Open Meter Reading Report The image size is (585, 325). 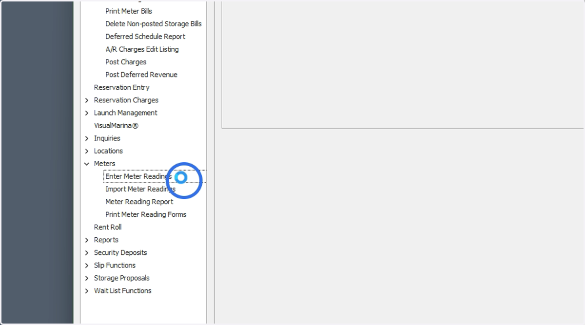pyautogui.click(x=139, y=201)
